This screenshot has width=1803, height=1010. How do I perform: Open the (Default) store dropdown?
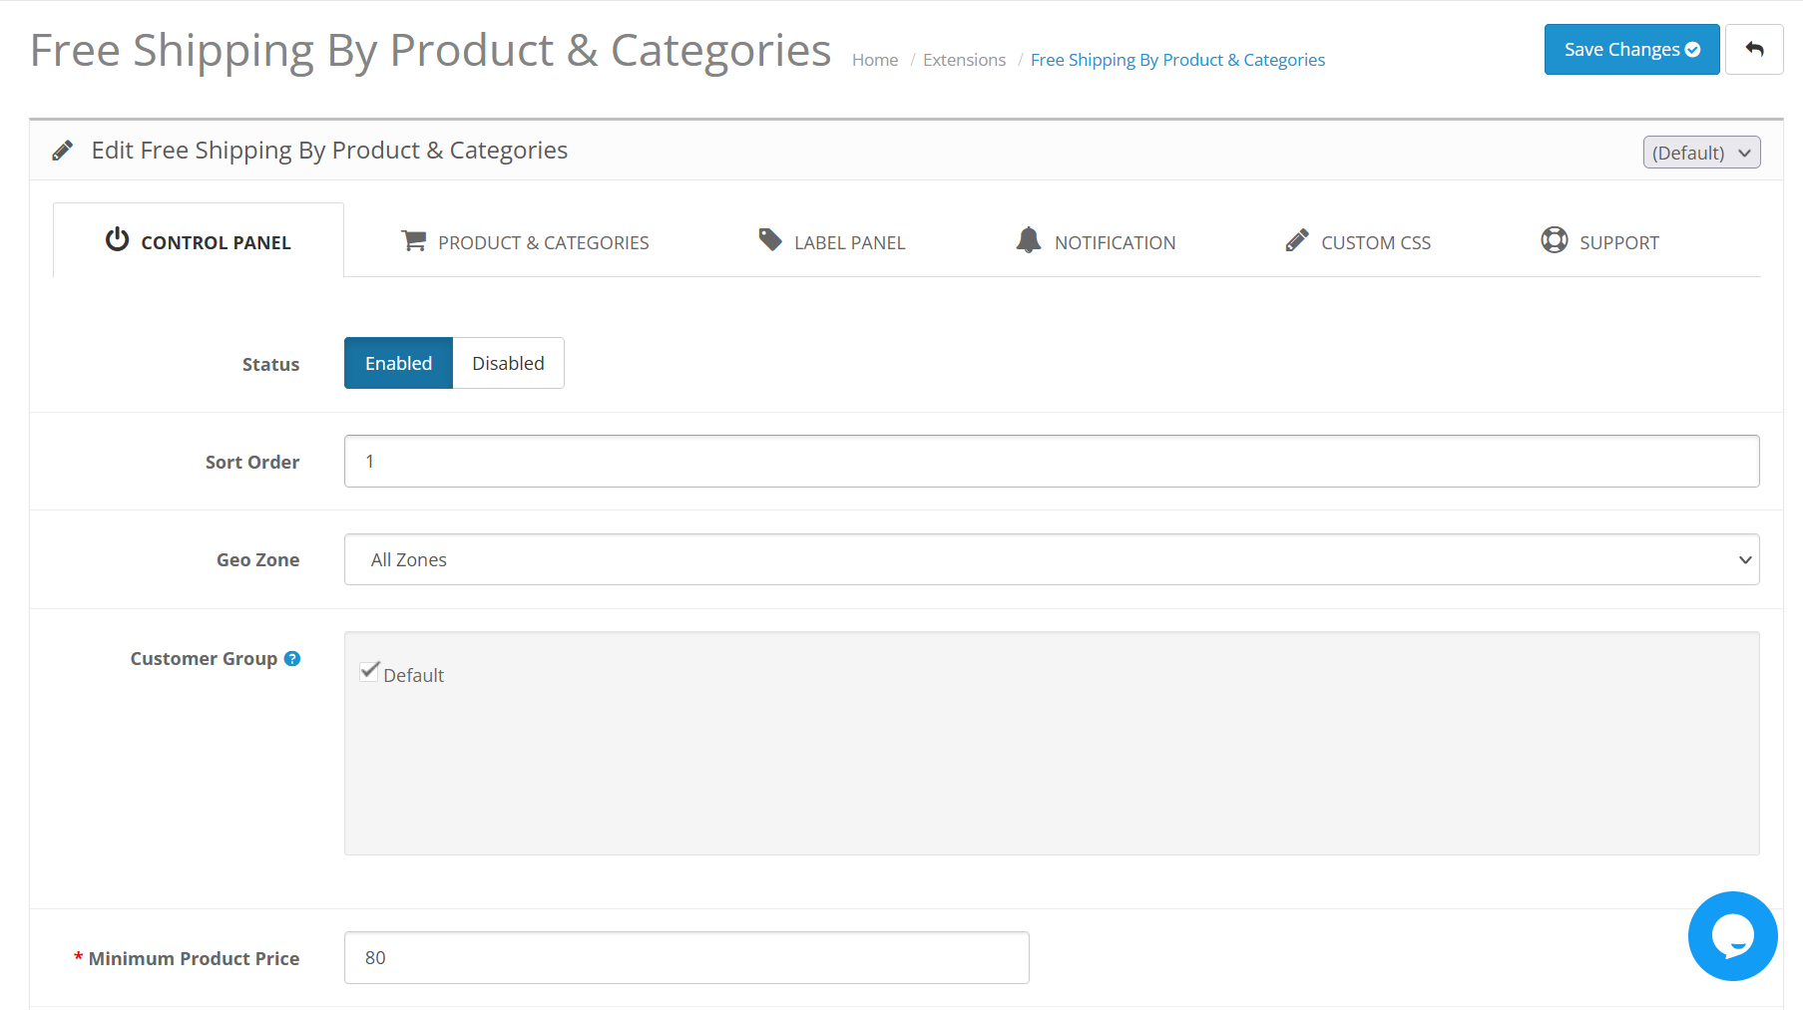pos(1701,153)
